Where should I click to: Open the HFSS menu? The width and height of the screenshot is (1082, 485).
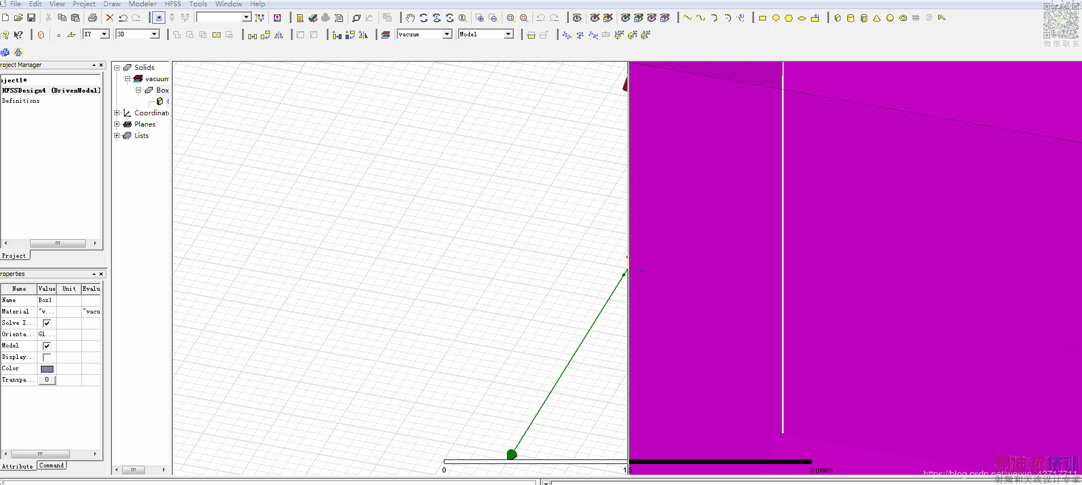pos(173,4)
